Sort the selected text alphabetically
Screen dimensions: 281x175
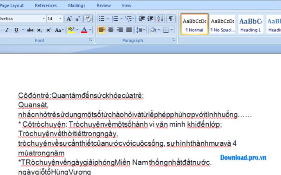pos(160,19)
